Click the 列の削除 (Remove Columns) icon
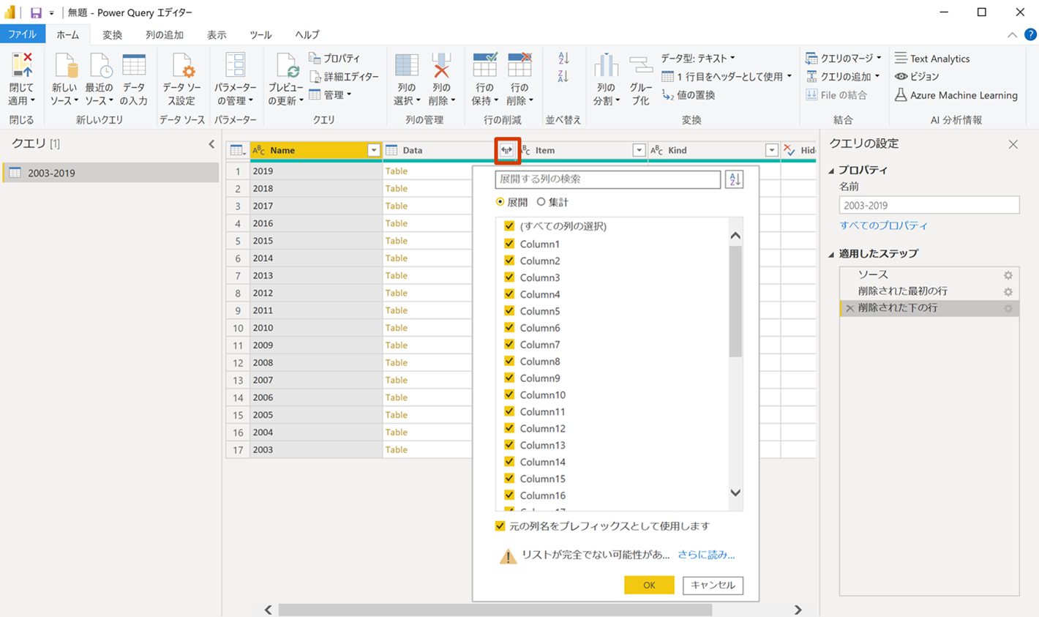 click(441, 66)
